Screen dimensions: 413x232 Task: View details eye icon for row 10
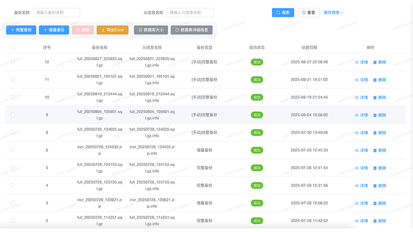[x=357, y=97]
